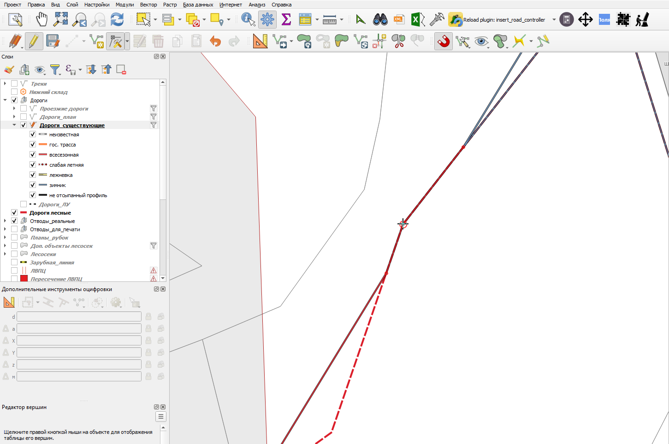Open the attribute table icon
Image resolution: width=669 pixels, height=444 pixels.
click(305, 20)
